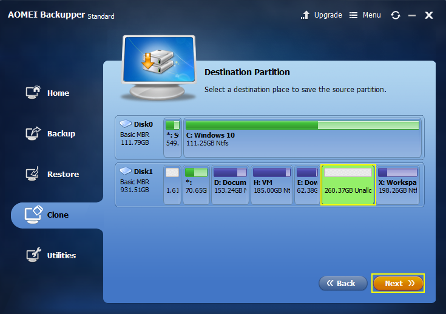446x314 pixels.
Task: Click the H: VM usage bar
Action: coord(272,172)
